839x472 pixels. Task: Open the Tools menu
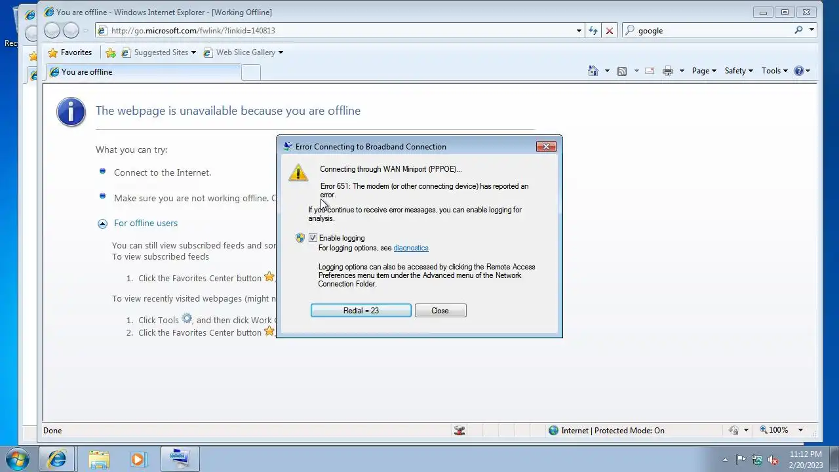(x=775, y=71)
